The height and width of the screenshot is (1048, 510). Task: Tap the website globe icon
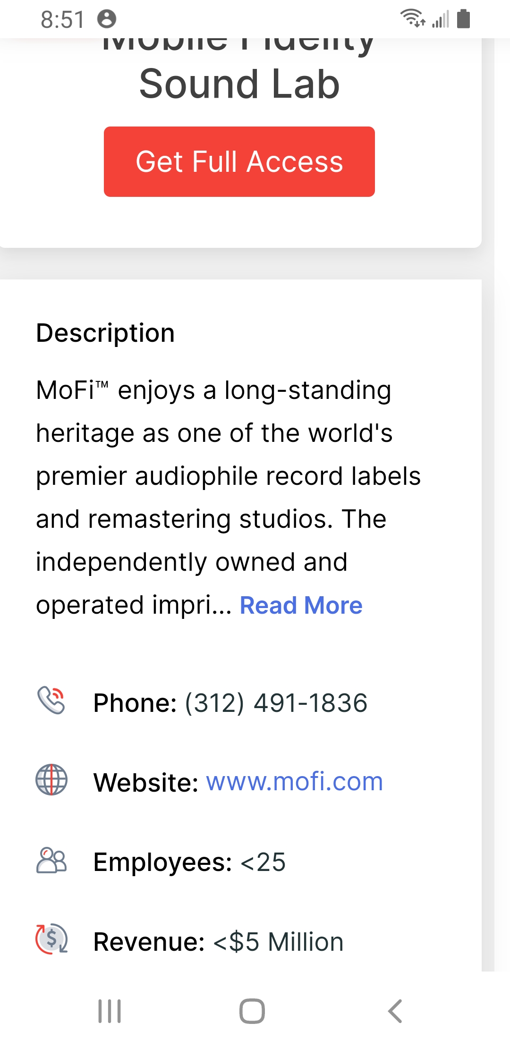[x=51, y=779]
